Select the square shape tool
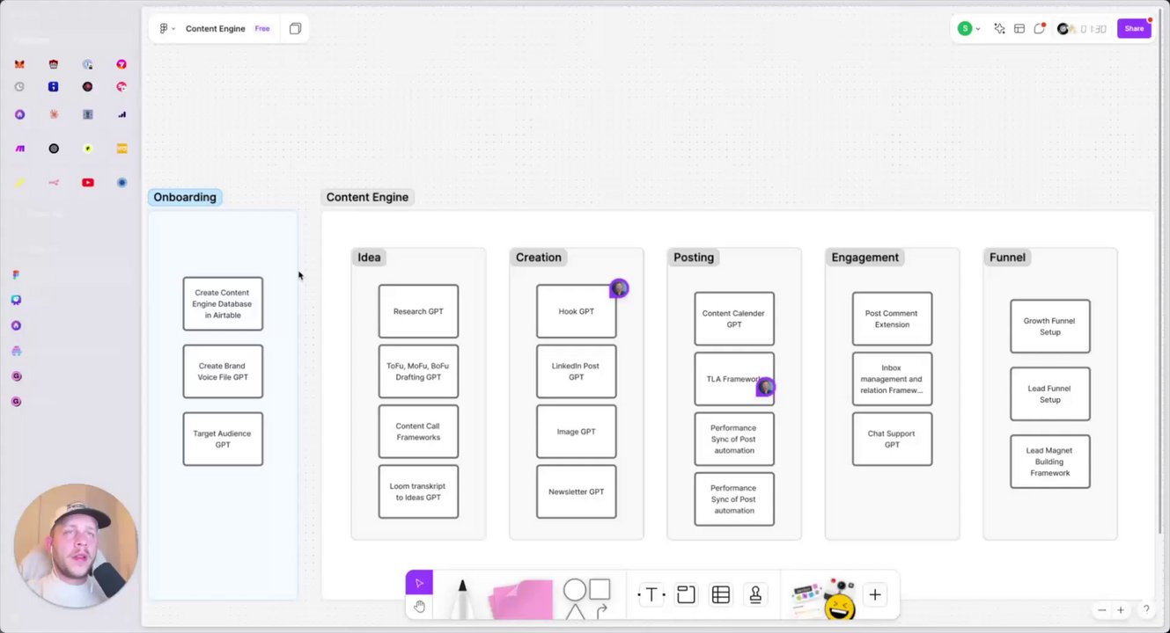Image resolution: width=1170 pixels, height=633 pixels. (600, 589)
